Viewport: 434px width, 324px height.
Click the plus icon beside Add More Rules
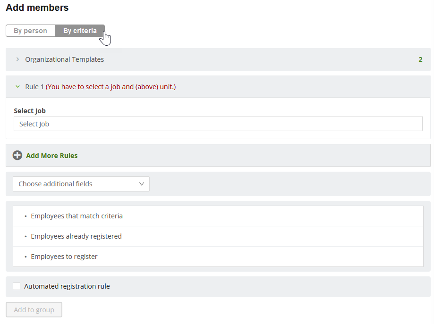[x=17, y=155]
